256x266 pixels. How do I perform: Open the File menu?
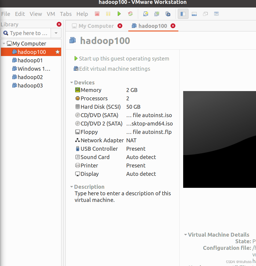click(6, 14)
